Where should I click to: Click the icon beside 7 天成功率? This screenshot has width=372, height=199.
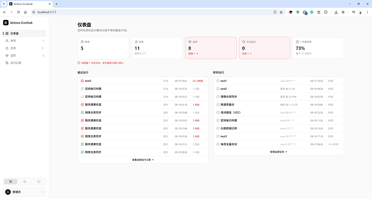[x=297, y=41]
